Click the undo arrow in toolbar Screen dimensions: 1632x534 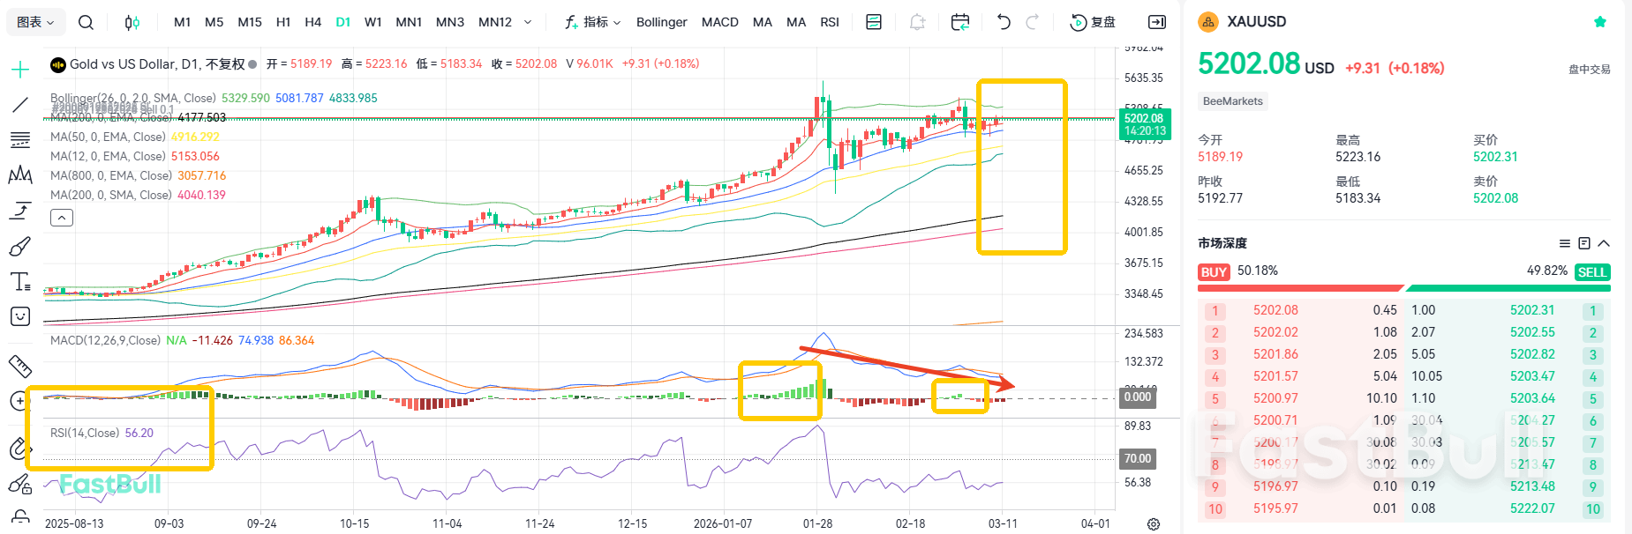[x=1004, y=22]
